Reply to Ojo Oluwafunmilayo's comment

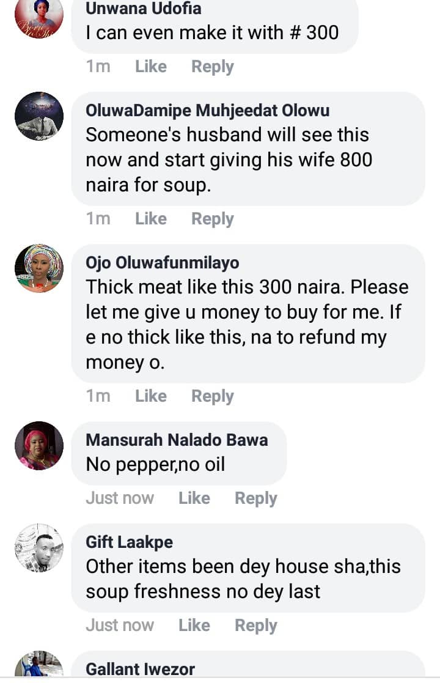(x=213, y=396)
